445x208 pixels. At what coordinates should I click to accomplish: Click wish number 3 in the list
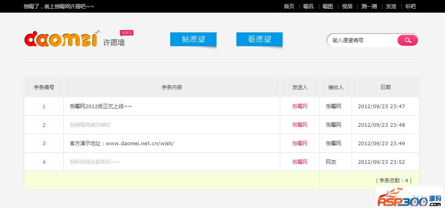(44, 144)
